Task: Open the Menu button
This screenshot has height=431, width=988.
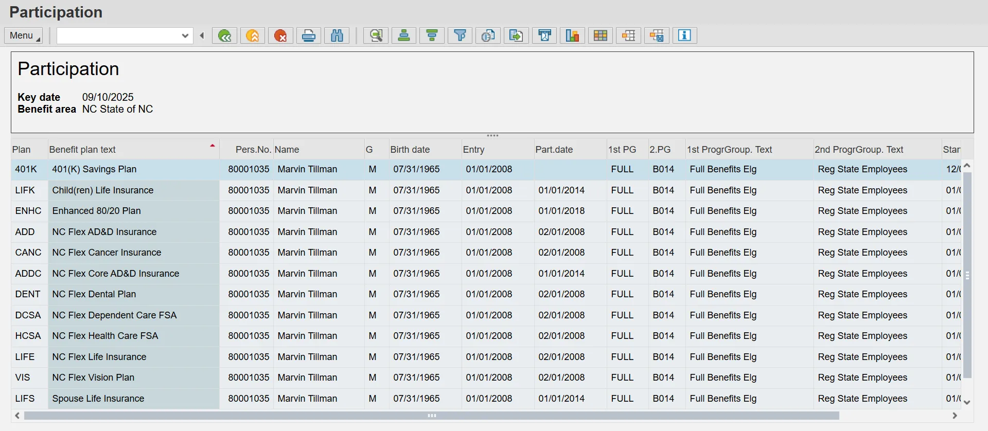Action: (x=24, y=35)
